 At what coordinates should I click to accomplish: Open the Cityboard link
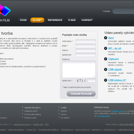pos(114,59)
